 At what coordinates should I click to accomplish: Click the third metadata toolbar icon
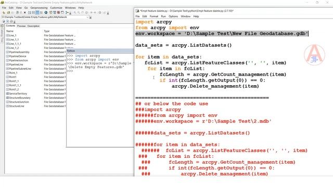(11, 21)
